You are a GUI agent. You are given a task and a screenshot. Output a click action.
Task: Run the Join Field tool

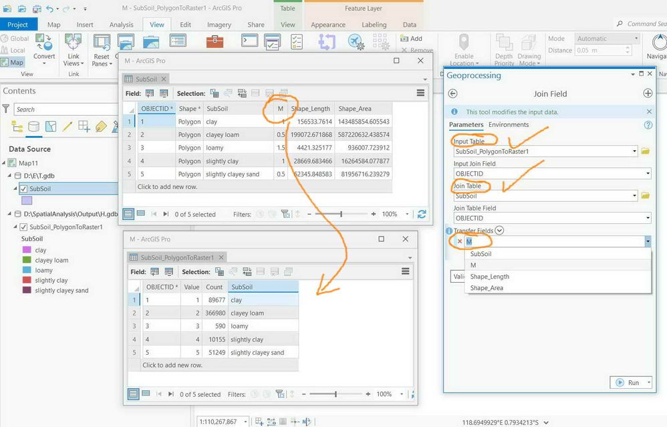628,382
